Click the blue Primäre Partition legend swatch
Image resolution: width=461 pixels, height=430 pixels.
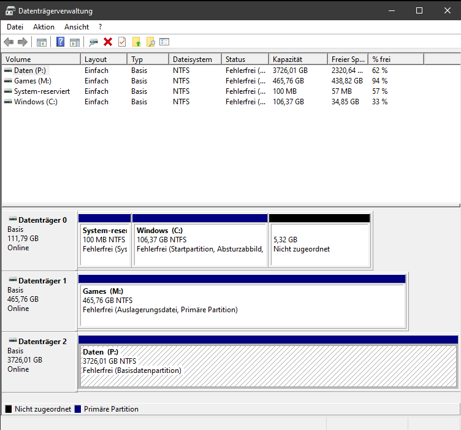(x=78, y=409)
